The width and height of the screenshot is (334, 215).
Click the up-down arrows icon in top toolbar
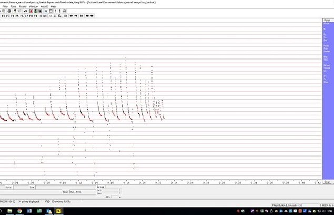click(60, 11)
